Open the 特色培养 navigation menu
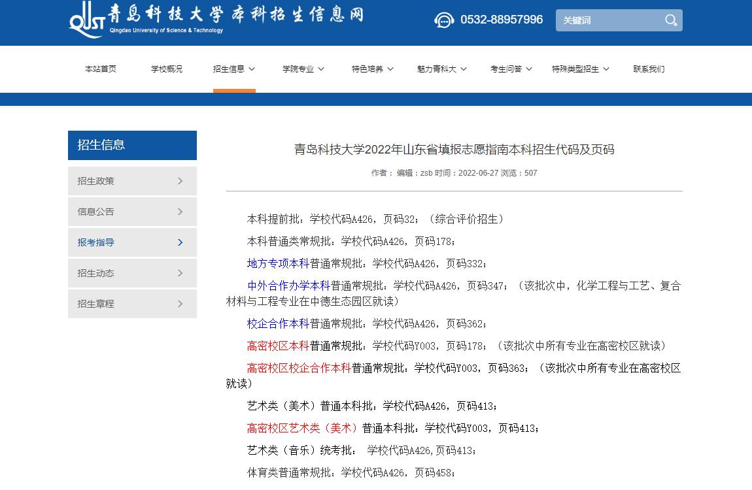 [373, 69]
